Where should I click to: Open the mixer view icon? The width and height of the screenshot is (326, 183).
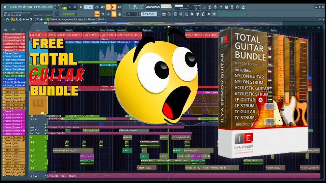click(181, 14)
